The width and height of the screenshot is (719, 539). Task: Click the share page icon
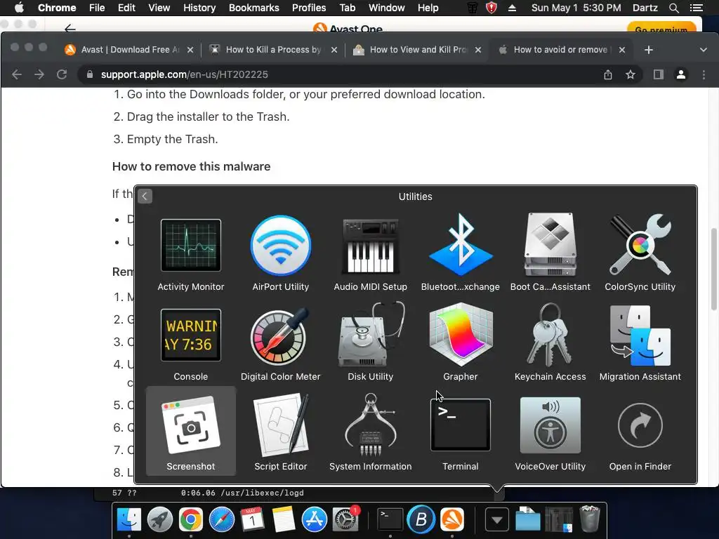tap(608, 74)
